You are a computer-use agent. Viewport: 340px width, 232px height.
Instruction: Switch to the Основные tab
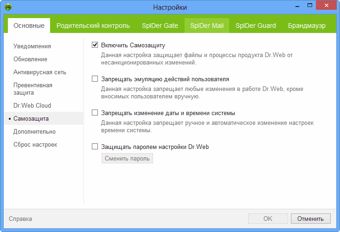tap(29, 26)
